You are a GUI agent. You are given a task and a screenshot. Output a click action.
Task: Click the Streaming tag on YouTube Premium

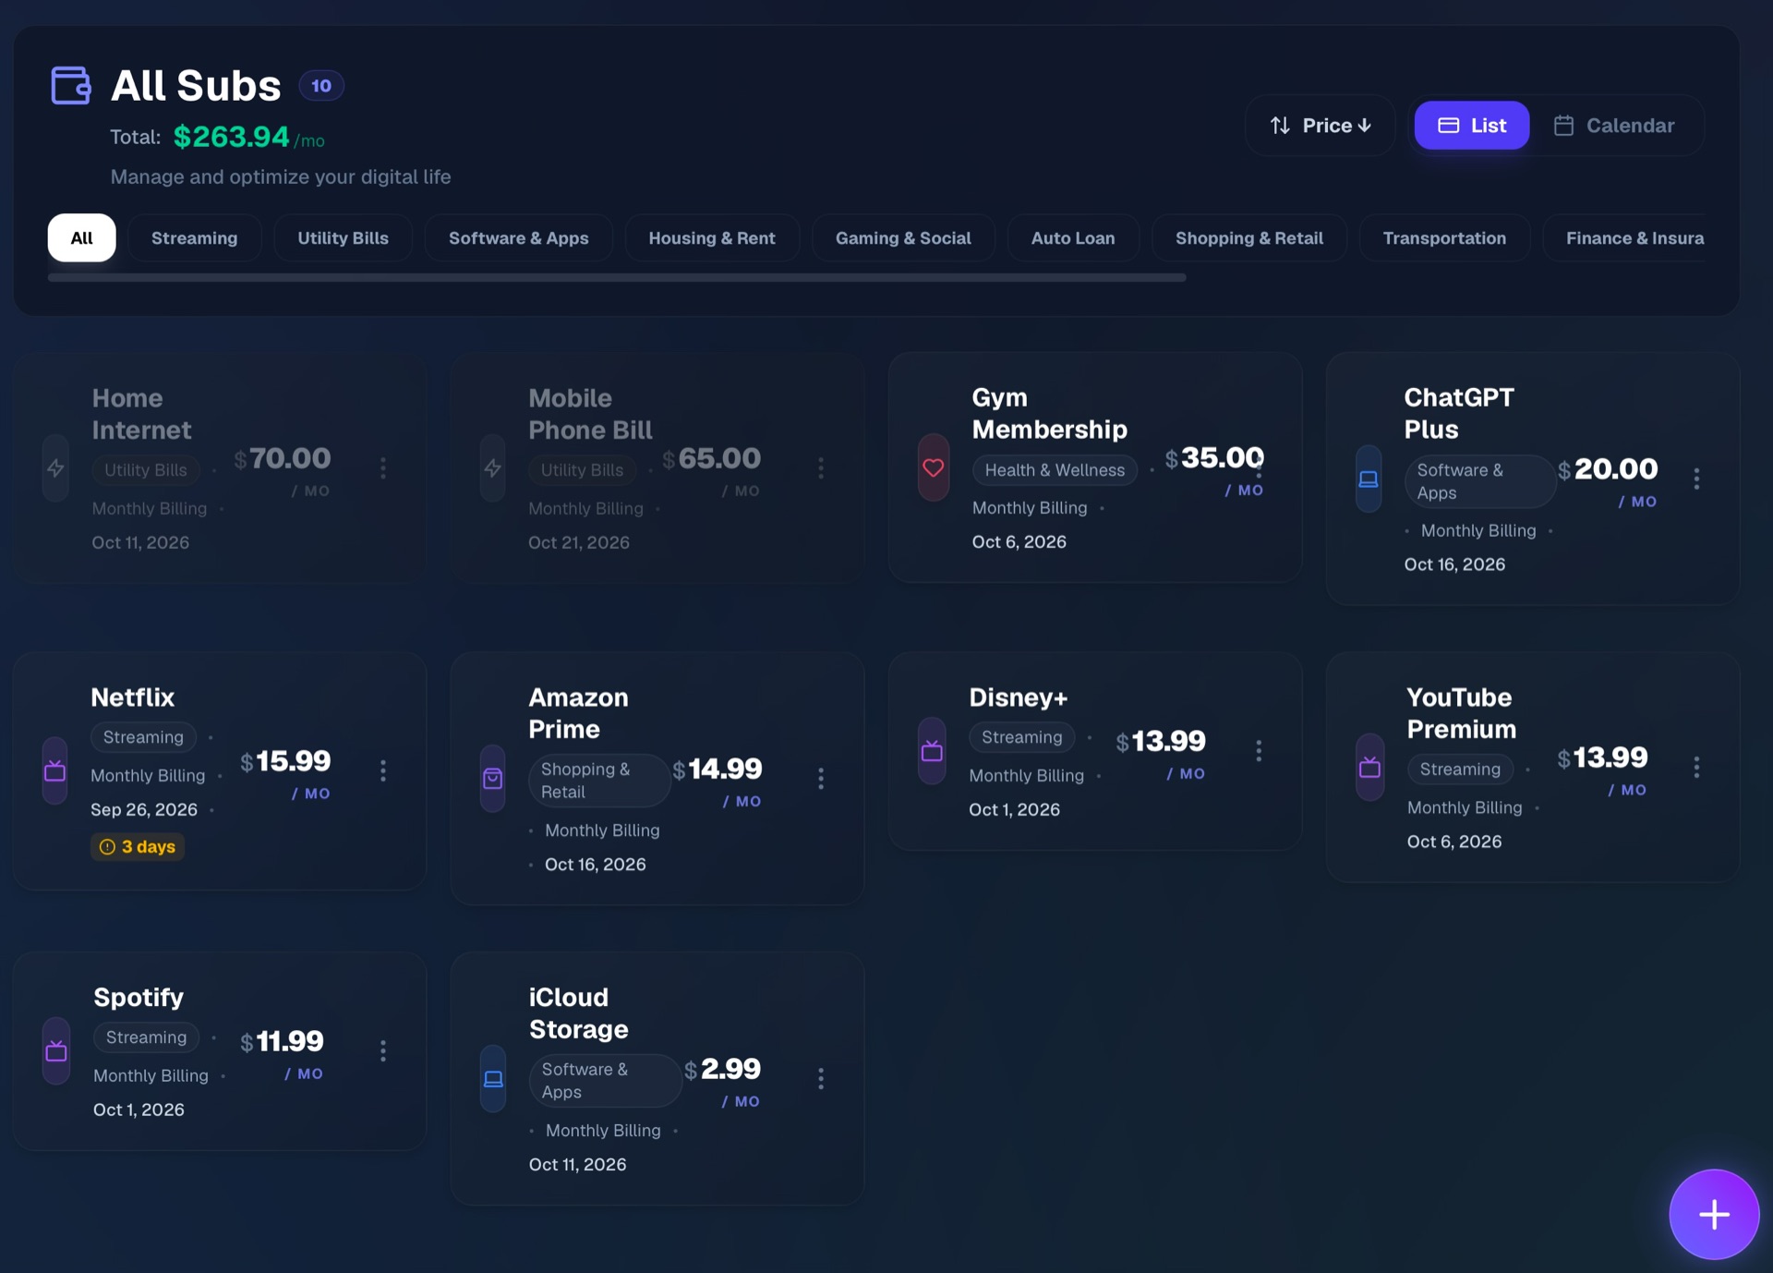1460,770
